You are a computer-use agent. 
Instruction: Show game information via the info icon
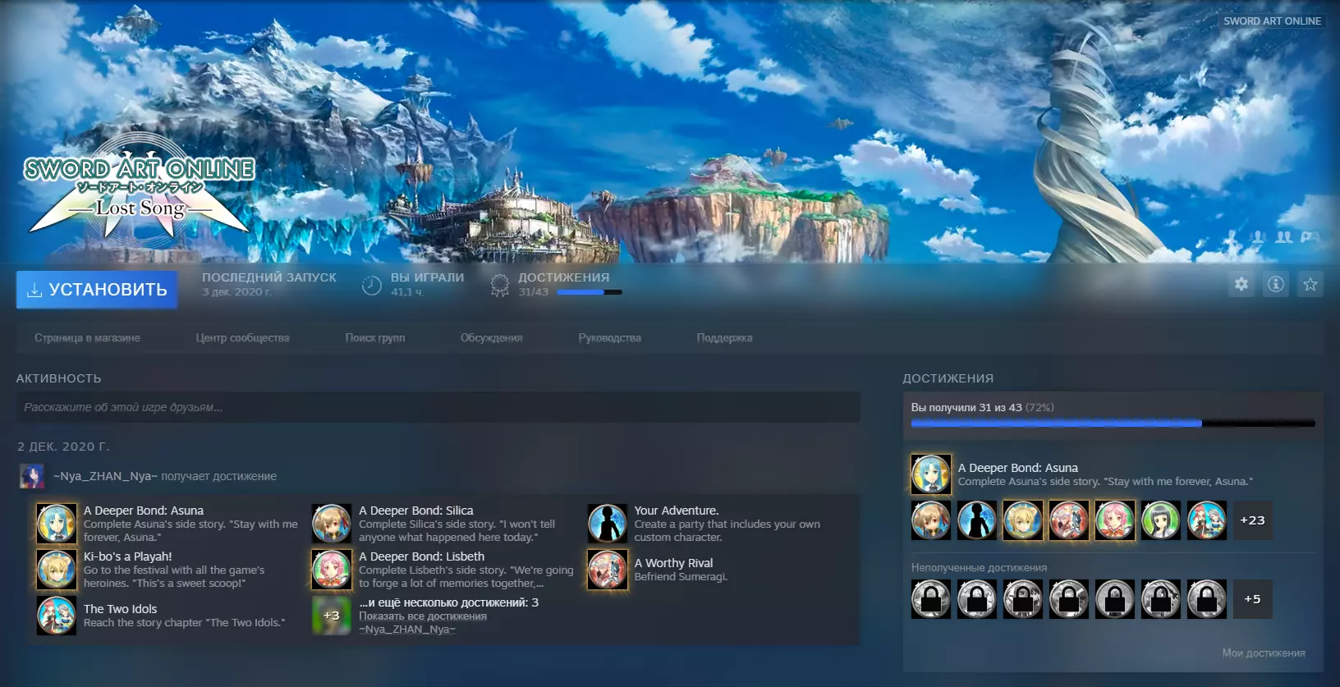pyautogui.click(x=1275, y=284)
